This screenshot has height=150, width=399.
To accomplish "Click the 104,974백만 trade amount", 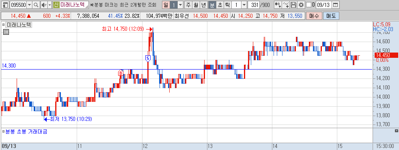I will point(159,16).
